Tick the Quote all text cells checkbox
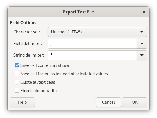The height and width of the screenshot is (118, 157). [x=17, y=82]
